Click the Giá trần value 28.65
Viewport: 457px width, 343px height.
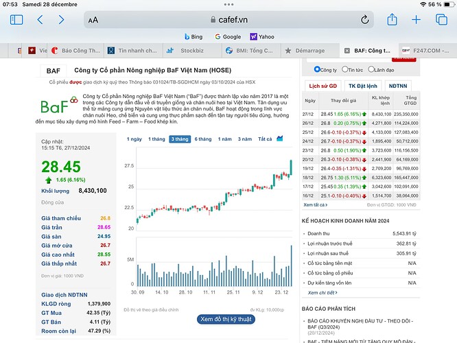(x=104, y=227)
